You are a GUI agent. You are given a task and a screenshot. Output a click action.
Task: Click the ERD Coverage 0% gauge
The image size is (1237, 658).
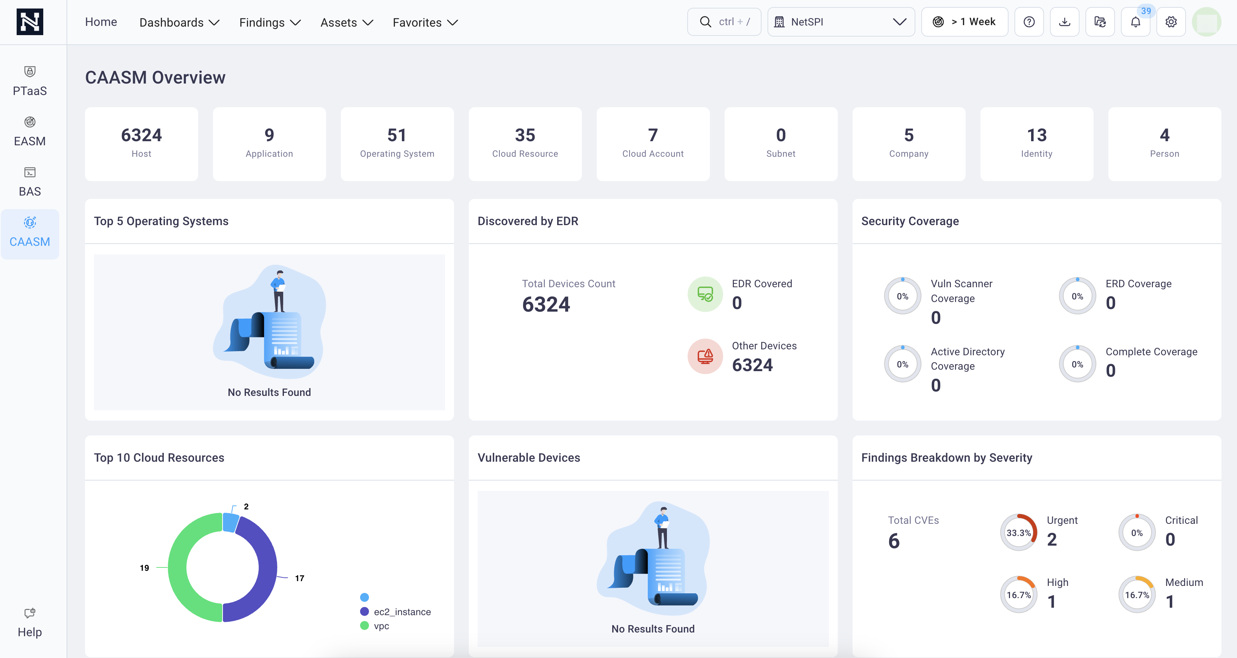(1077, 296)
